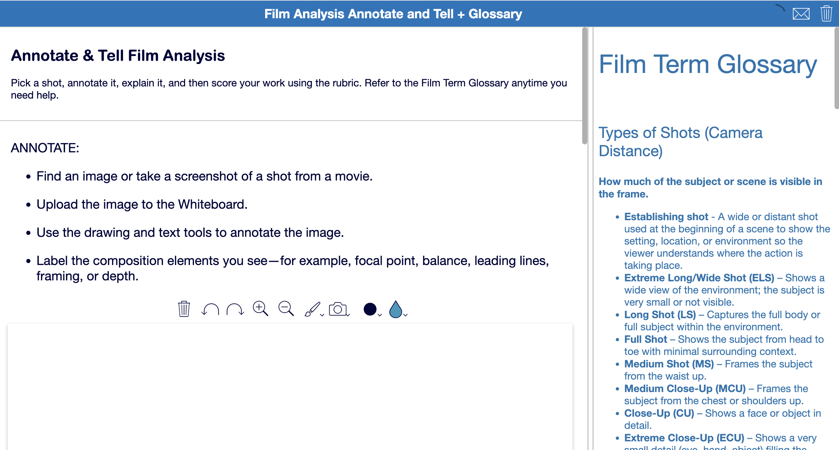Undo the last whiteboard action

coord(210,309)
